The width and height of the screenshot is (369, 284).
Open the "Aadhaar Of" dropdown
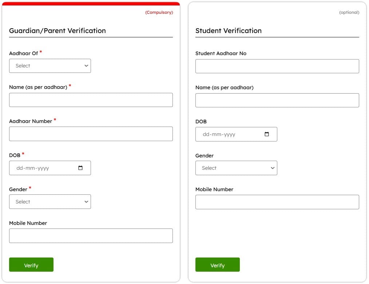[x=50, y=66]
